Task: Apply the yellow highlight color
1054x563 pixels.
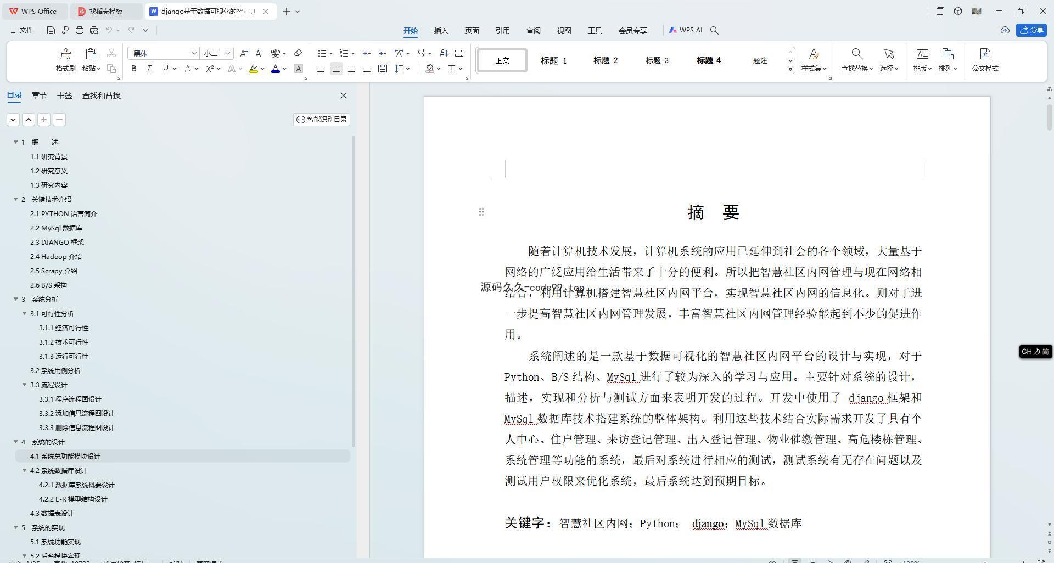Action: pos(253,69)
